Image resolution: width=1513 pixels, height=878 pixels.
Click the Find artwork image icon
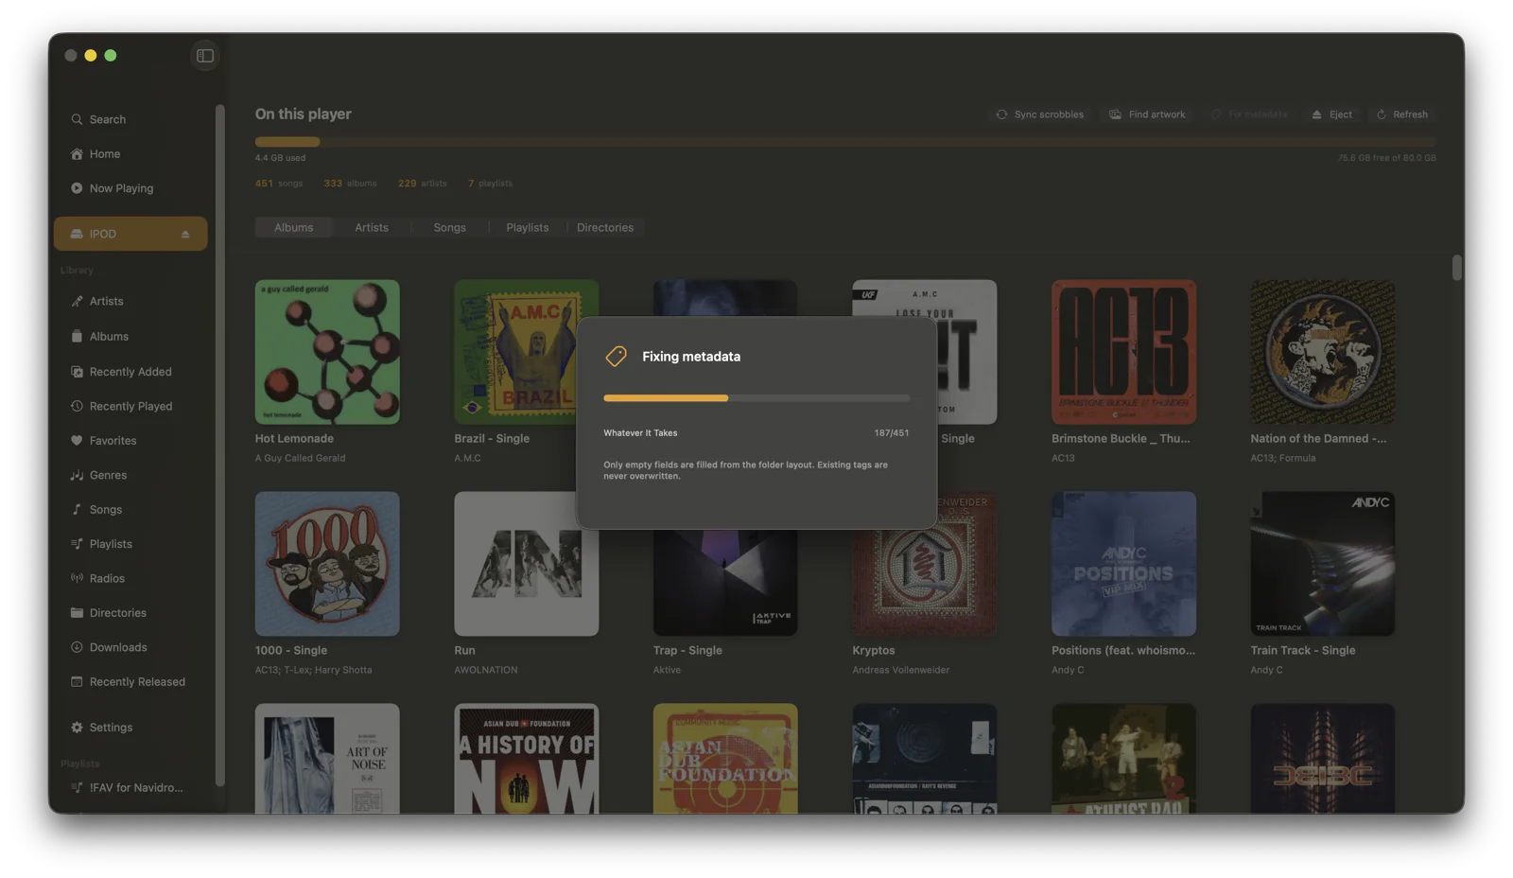[x=1116, y=114]
